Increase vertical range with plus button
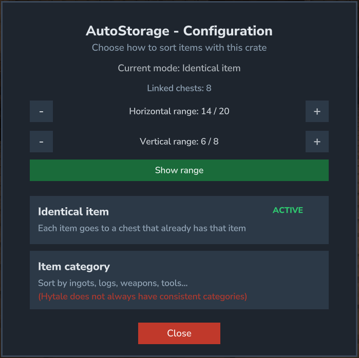The image size is (359, 358). [317, 142]
